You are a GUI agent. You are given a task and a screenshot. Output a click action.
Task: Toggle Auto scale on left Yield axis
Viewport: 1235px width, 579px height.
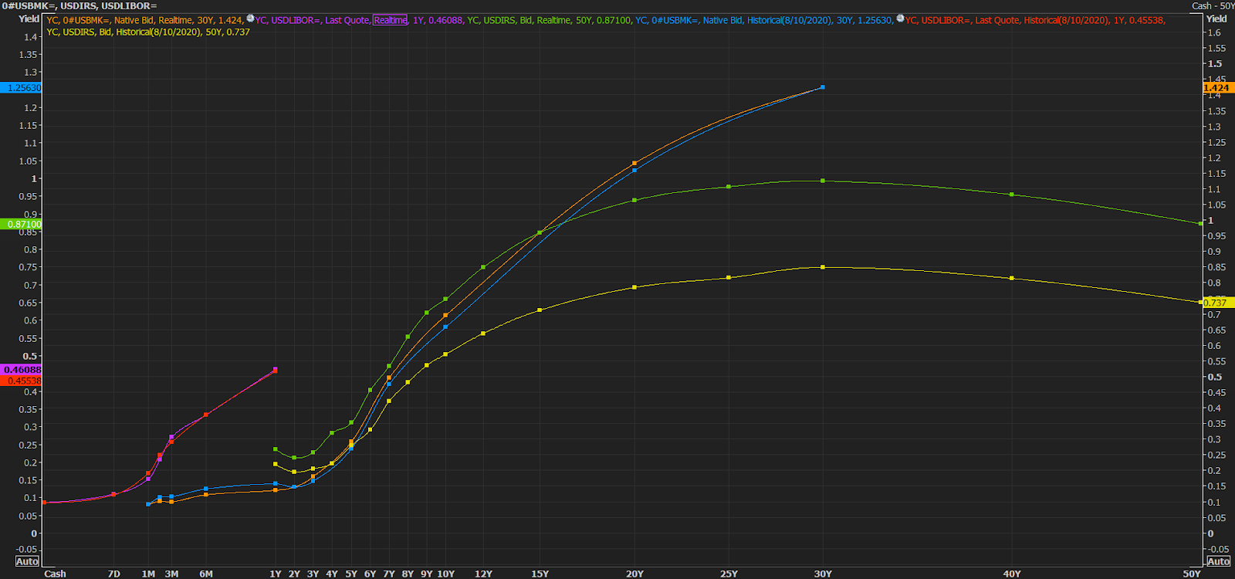(27, 561)
